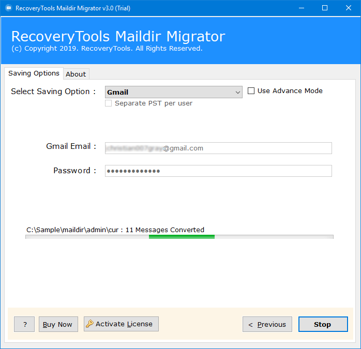Click the conversion progress bar
The image size is (361, 349).
coord(179,237)
